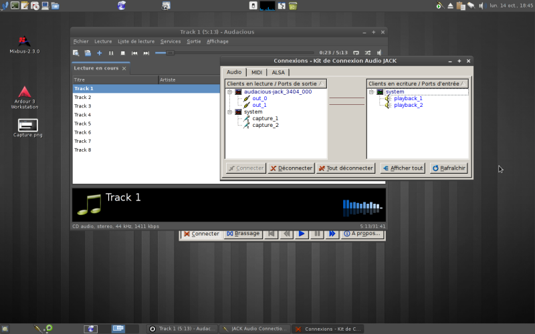535x334 pixels.
Task: Select Track 3 in playlist
Action: (x=146, y=106)
